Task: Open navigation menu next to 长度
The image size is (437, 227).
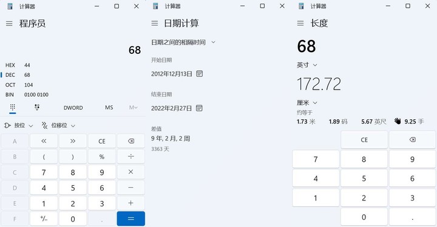Action: (300, 24)
